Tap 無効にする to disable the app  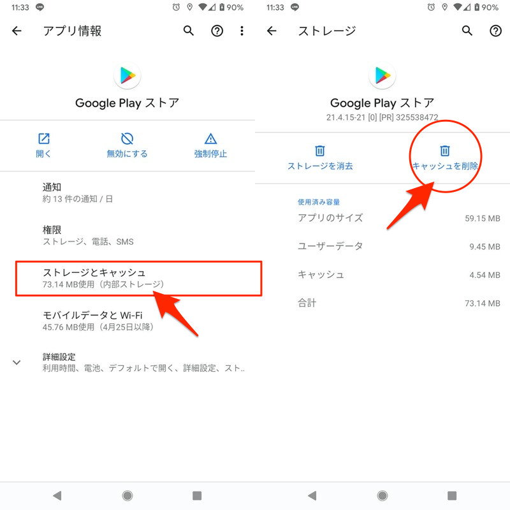point(127,145)
